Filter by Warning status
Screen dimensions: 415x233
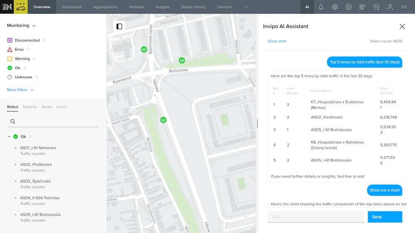(x=21, y=59)
